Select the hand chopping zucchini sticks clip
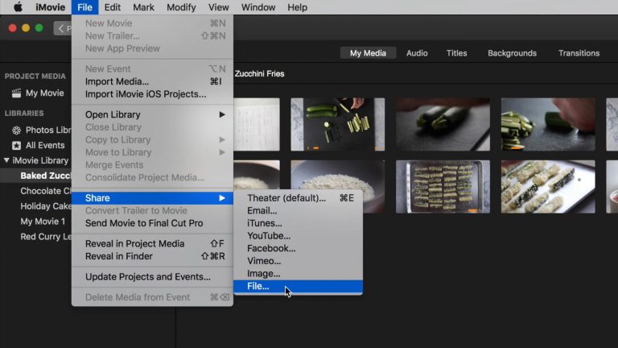Image resolution: width=618 pixels, height=348 pixels. coord(548,124)
